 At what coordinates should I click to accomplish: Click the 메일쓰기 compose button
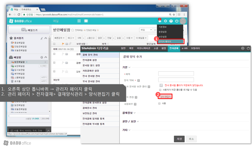pyautogui.click(x=29, y=30)
